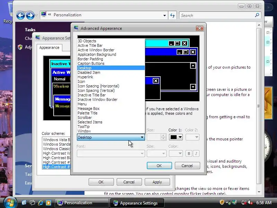Image resolution: width=277 pixels, height=208 pixels.
Task: Choose Hyperlink from the item list
Action: click(x=111, y=77)
